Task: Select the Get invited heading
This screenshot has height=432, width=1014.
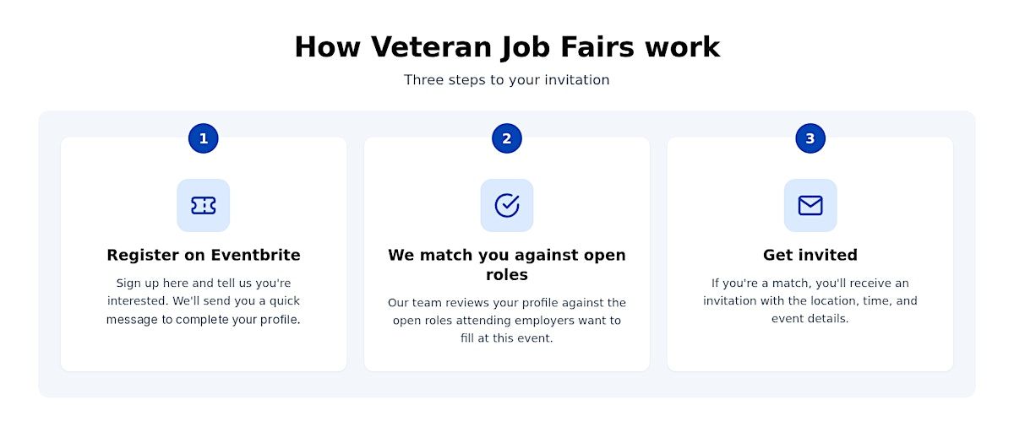Action: (810, 255)
